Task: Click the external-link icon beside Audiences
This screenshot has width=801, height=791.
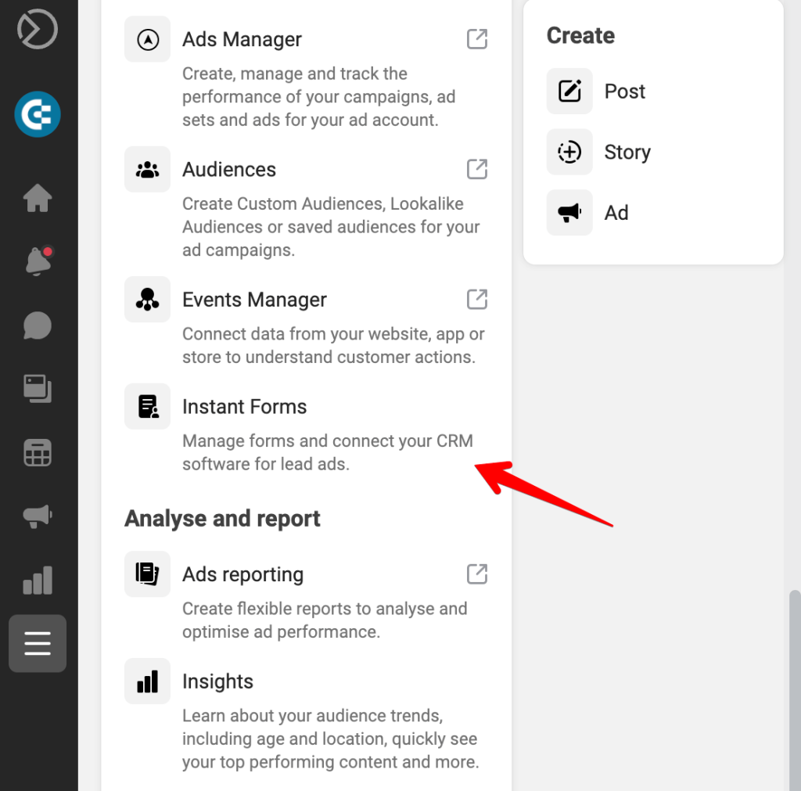Action: pyautogui.click(x=477, y=169)
